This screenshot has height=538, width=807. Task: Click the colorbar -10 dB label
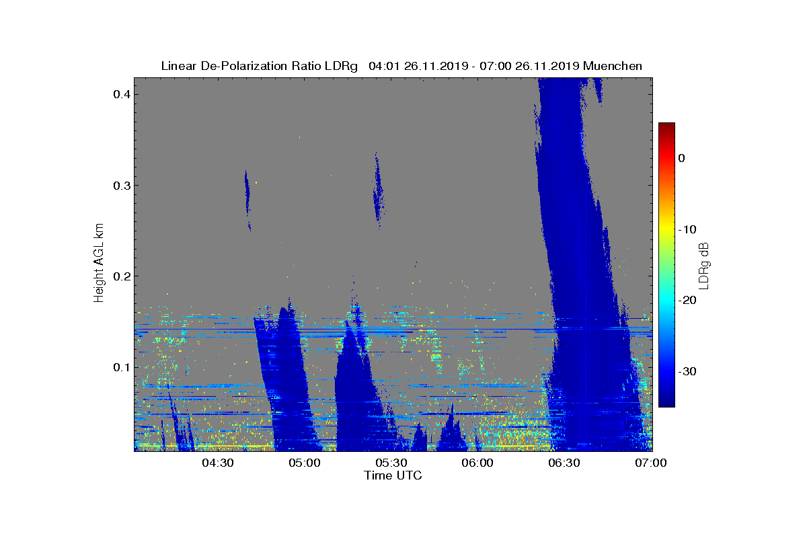pos(687,229)
